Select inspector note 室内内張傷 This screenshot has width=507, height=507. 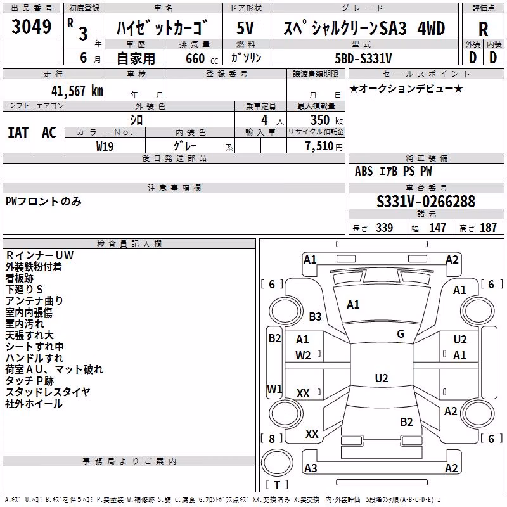(29, 312)
